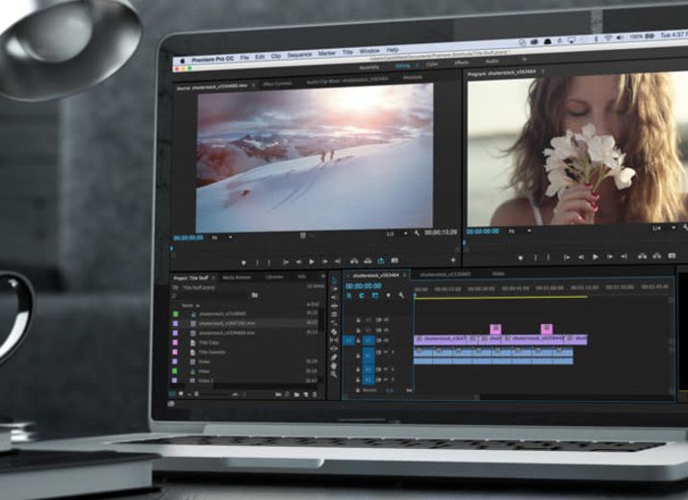Switch Project panel to list view
Image resolution: width=688 pixels, height=500 pixels.
point(173,394)
